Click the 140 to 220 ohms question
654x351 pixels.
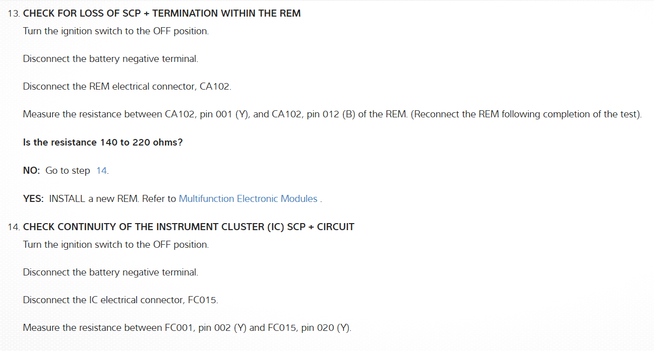103,143
